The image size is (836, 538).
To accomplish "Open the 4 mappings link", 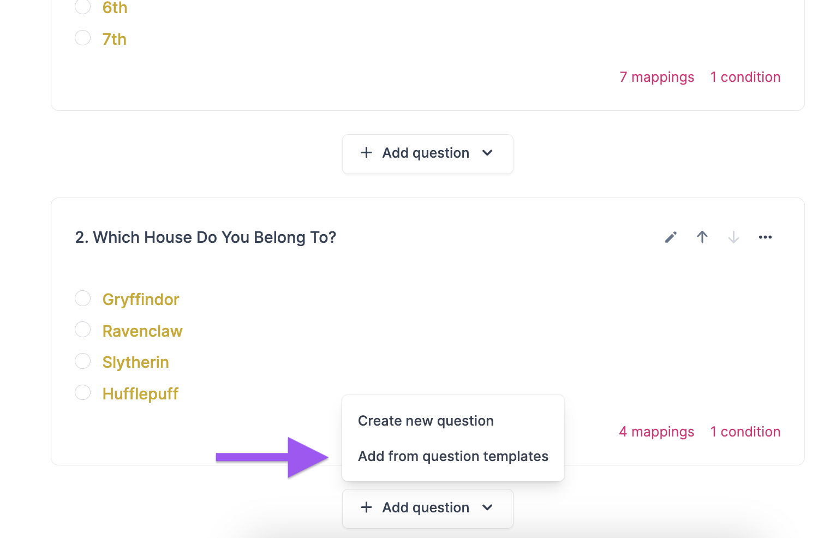I will 656,432.
